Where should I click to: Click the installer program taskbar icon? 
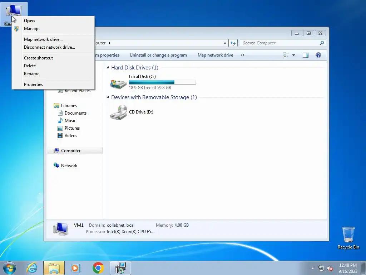(120, 268)
